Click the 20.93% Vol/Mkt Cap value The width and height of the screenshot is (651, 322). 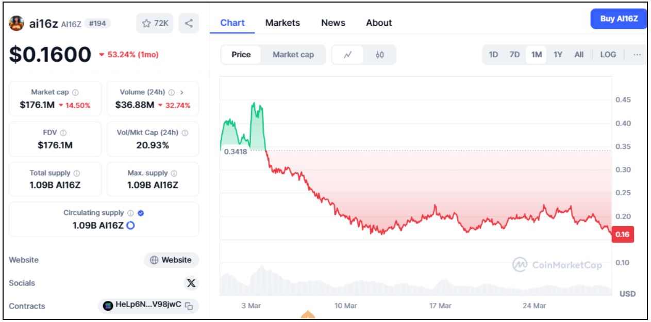pos(153,145)
